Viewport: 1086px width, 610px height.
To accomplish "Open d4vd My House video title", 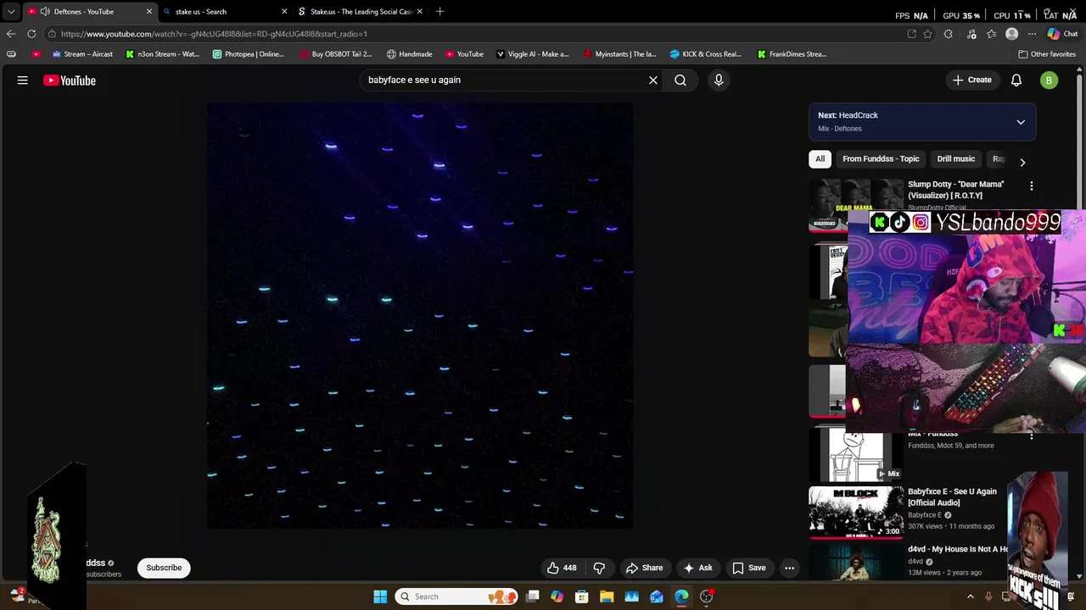I will click(x=958, y=549).
